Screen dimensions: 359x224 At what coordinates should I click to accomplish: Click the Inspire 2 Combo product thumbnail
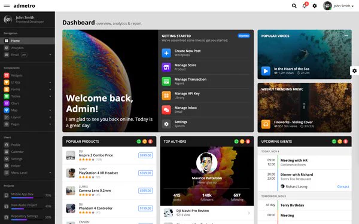[x=71, y=155]
